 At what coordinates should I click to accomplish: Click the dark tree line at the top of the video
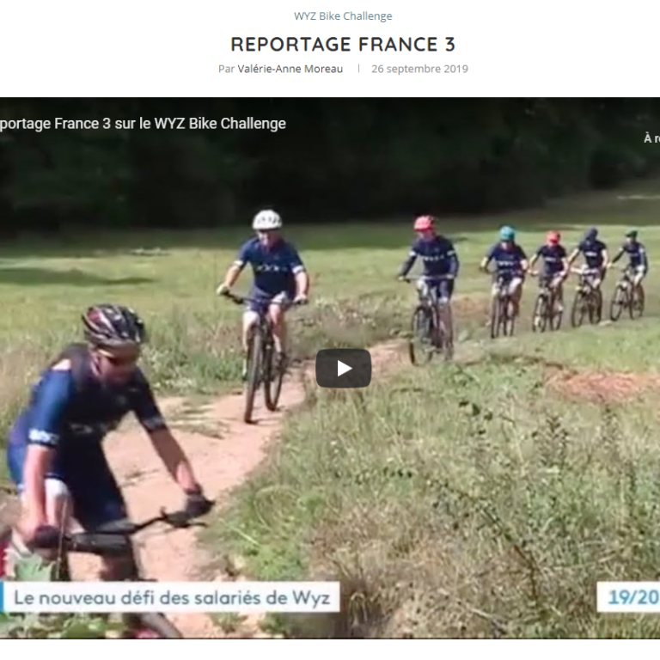point(330,168)
